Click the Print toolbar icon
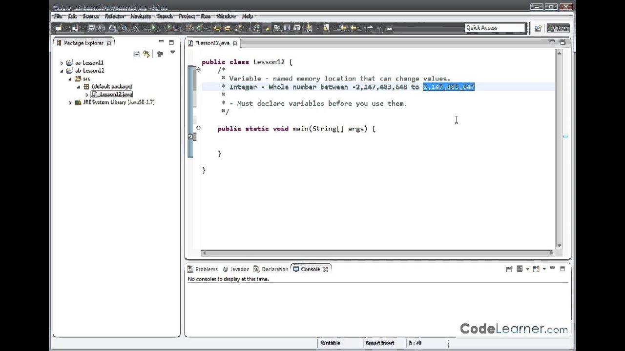625x351 pixels. [112, 28]
